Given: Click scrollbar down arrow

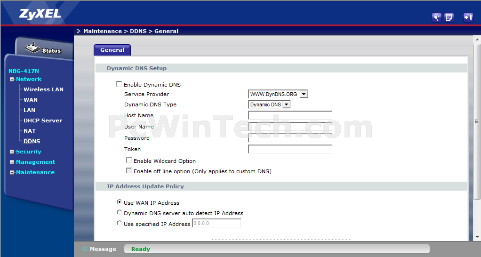Looking at the screenshot, I should [477, 237].
